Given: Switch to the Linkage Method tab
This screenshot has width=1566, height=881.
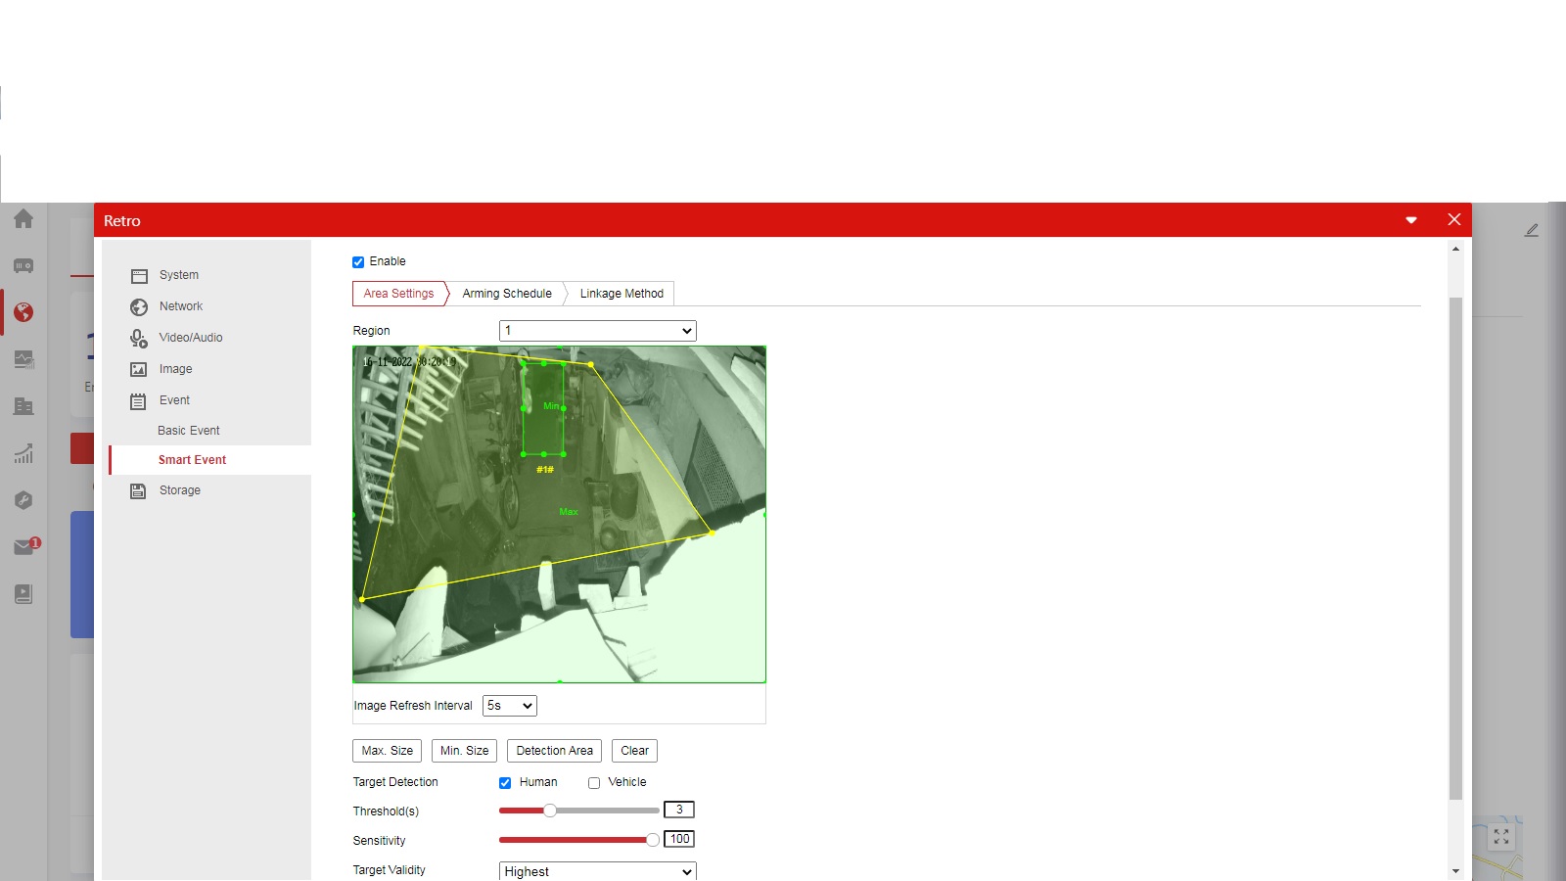Looking at the screenshot, I should tap(622, 294).
